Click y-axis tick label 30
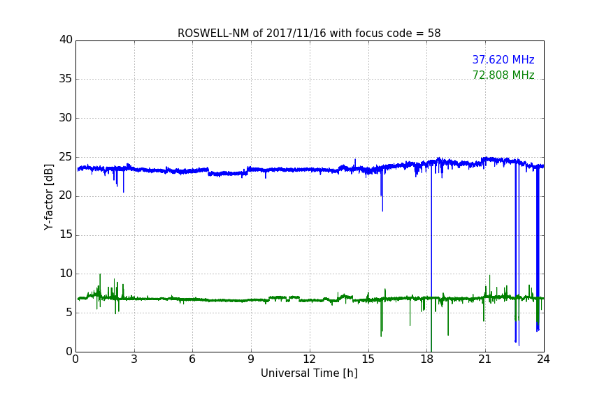 (x=66, y=118)
